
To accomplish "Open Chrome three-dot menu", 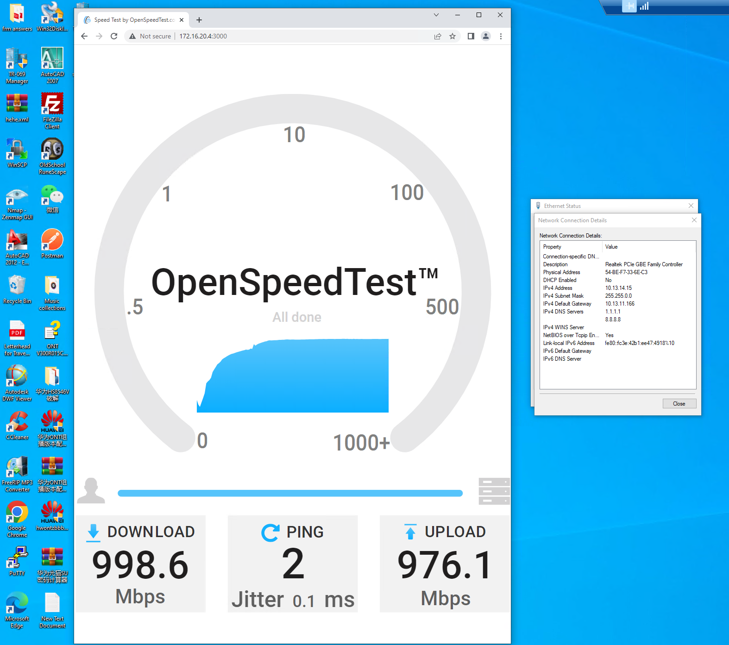I will [x=501, y=36].
